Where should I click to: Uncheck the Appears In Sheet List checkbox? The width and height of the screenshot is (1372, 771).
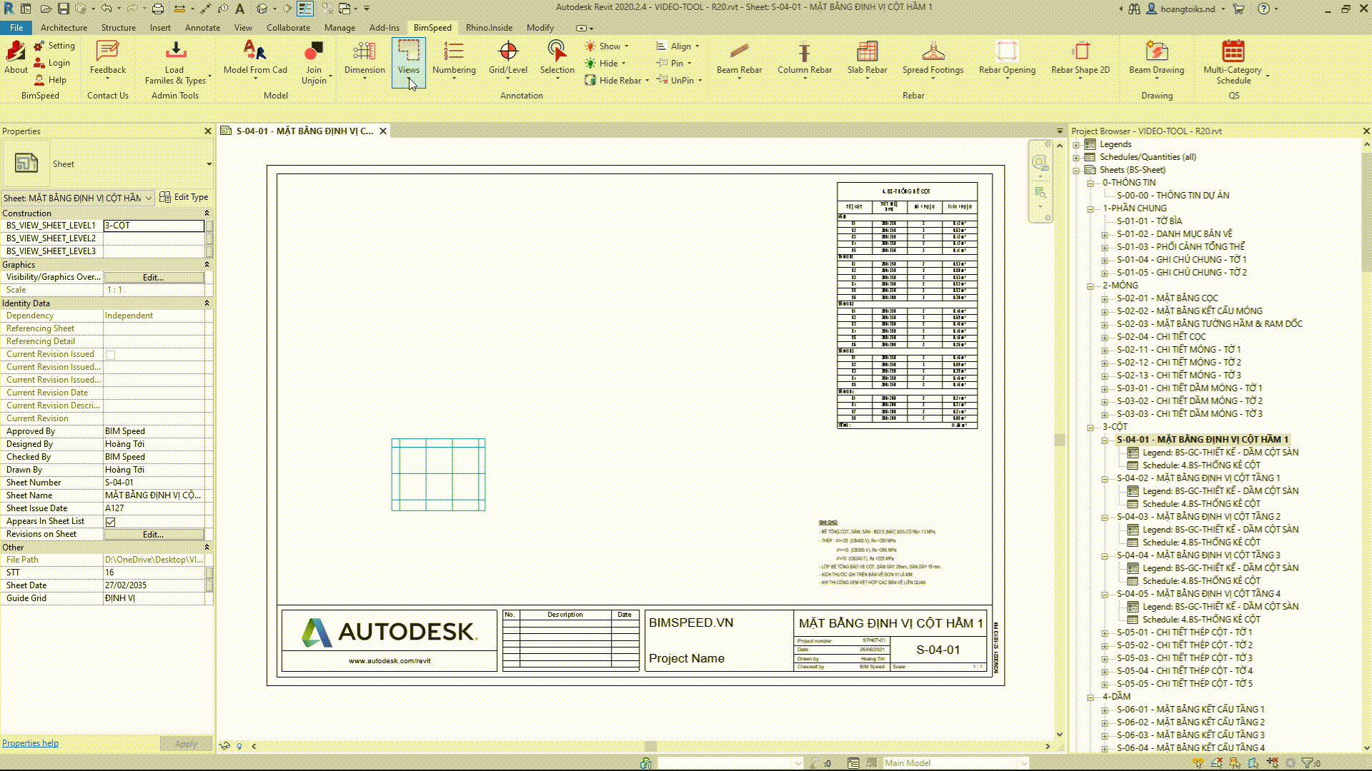pyautogui.click(x=111, y=521)
